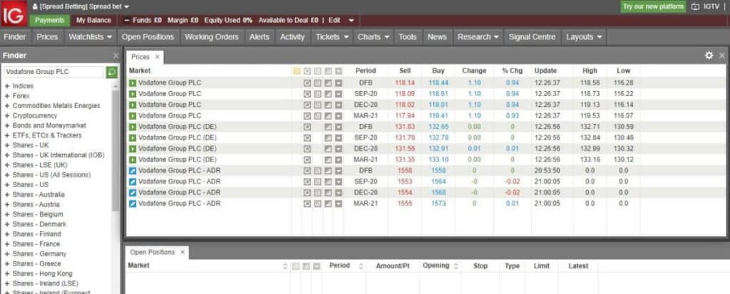
Task: Expand the Forex tree node
Action: click(7, 96)
